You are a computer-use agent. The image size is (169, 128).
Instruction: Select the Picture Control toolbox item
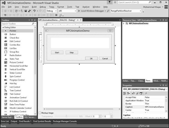(17, 62)
